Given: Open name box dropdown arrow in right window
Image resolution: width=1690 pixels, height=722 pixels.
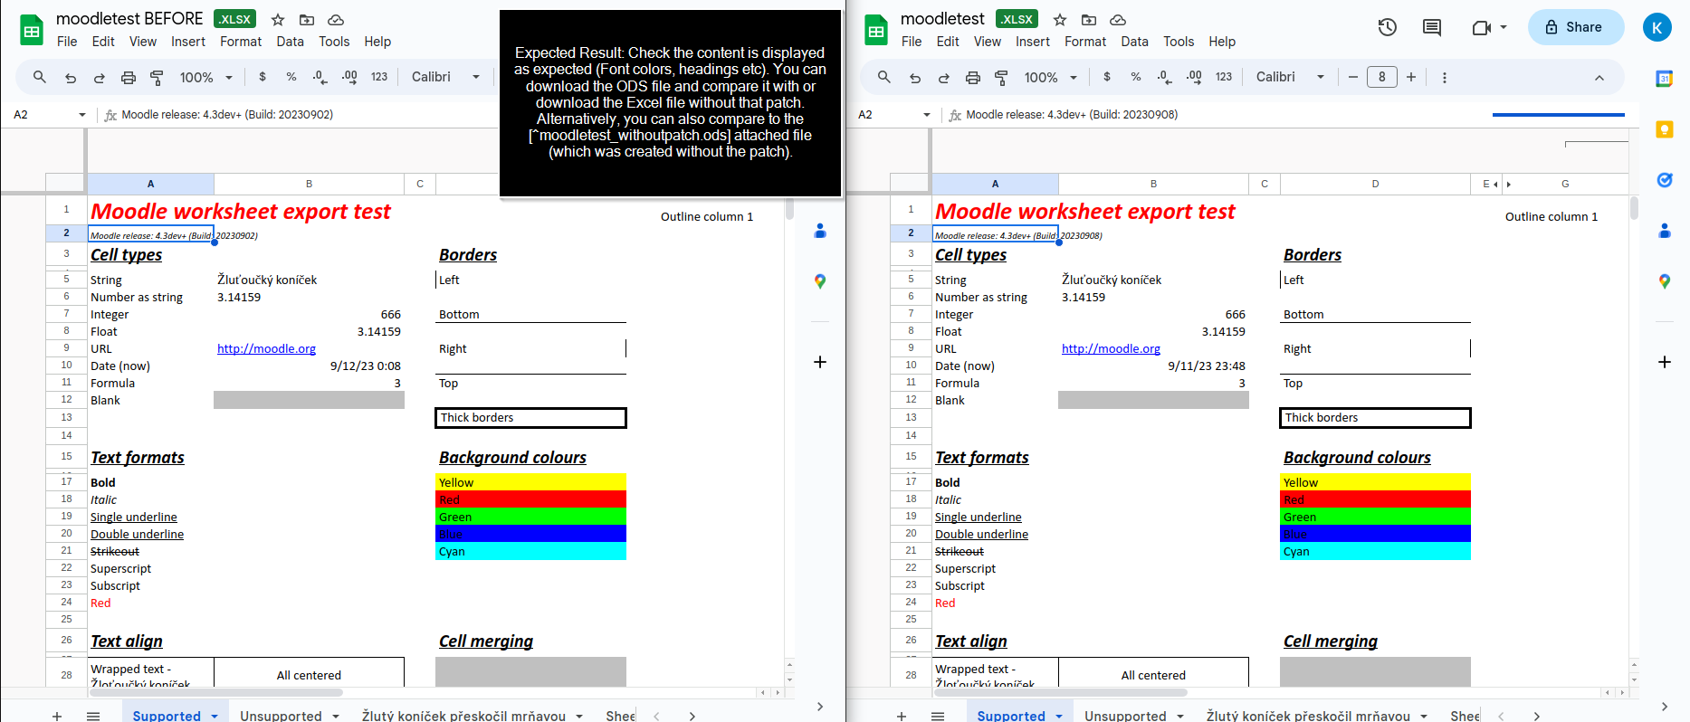Looking at the screenshot, I should click(x=927, y=115).
